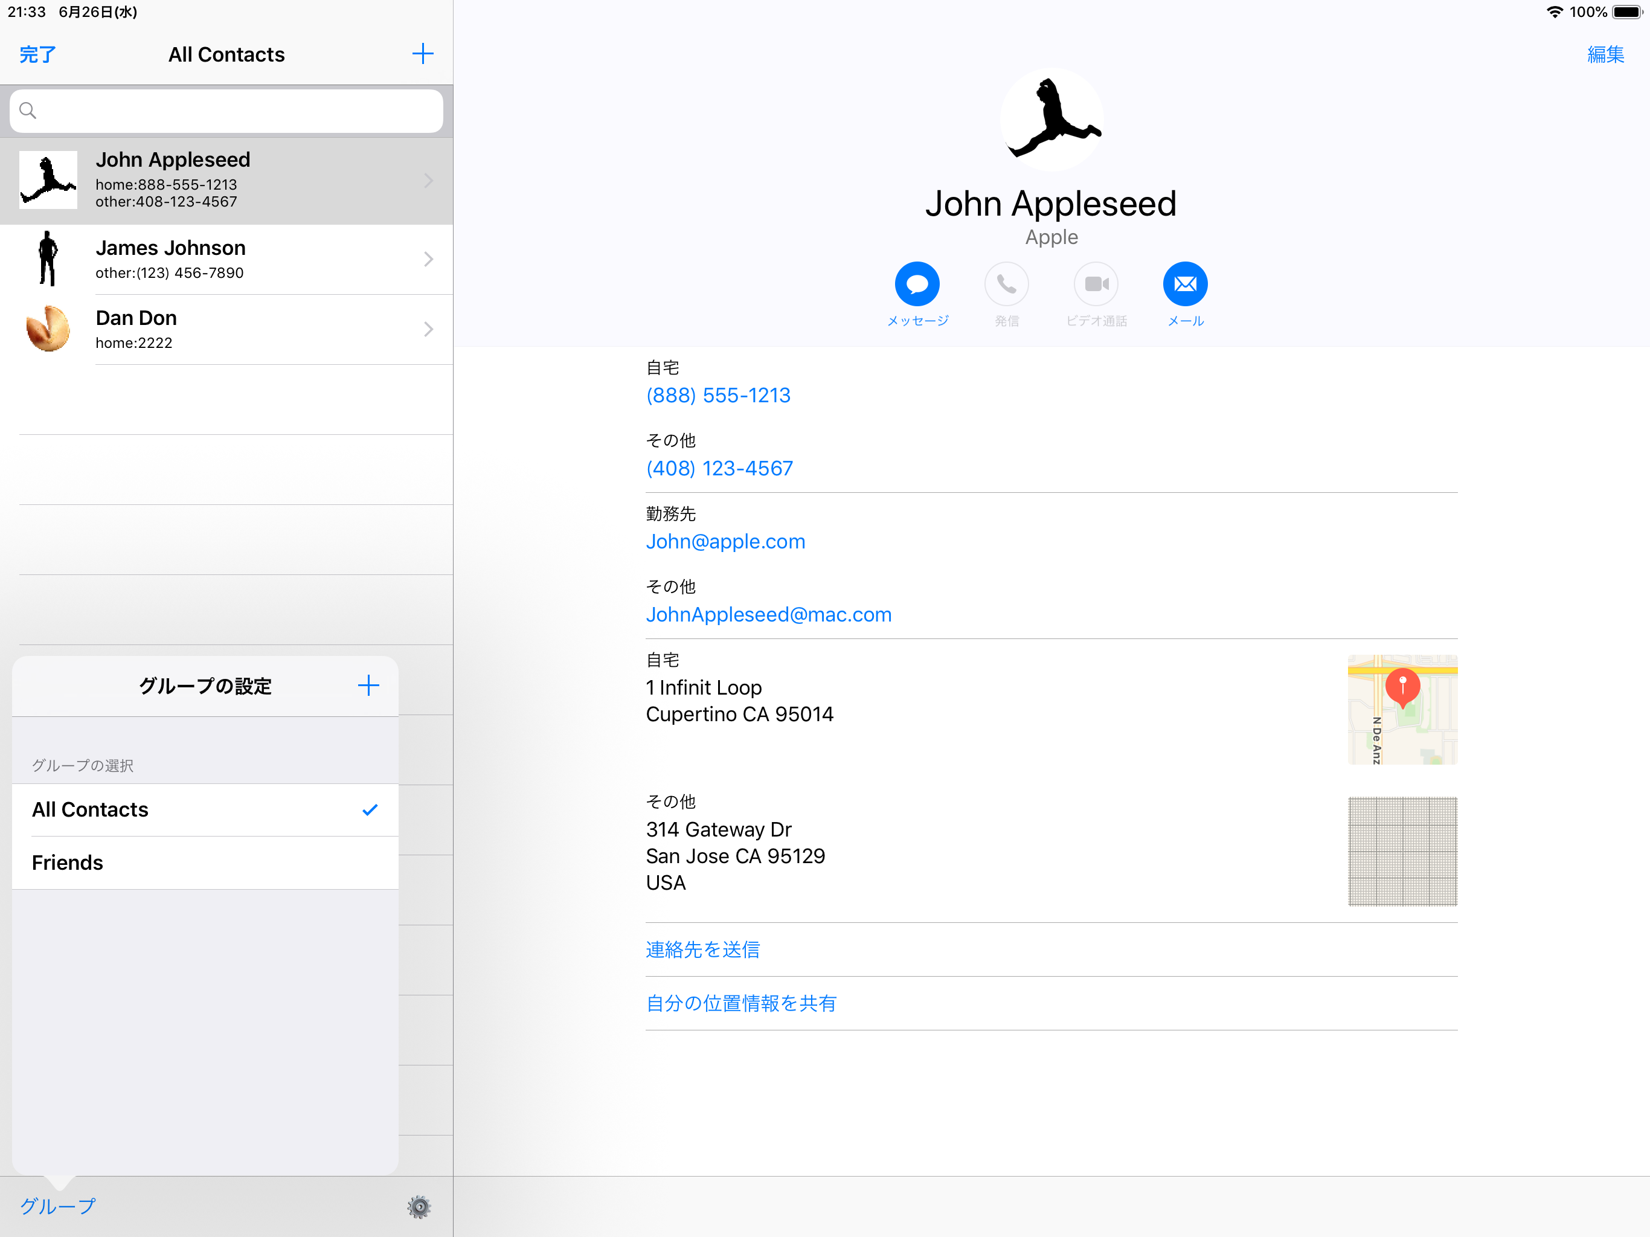Call other number (408) 123-4567
This screenshot has width=1650, height=1237.
point(719,469)
